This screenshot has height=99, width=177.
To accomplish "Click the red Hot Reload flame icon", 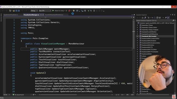I will click(x=69, y=11).
